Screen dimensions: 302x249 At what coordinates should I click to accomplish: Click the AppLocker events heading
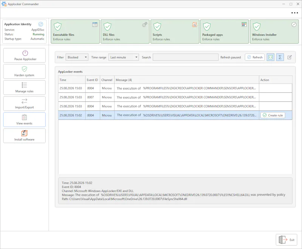[70, 72]
